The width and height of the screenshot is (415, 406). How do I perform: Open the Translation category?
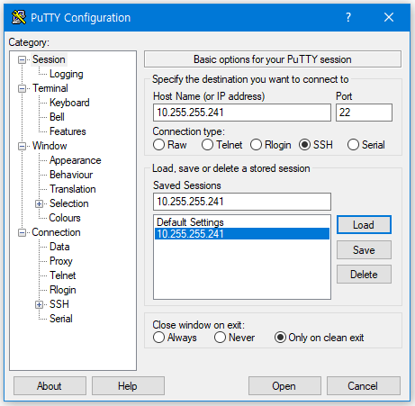73,189
